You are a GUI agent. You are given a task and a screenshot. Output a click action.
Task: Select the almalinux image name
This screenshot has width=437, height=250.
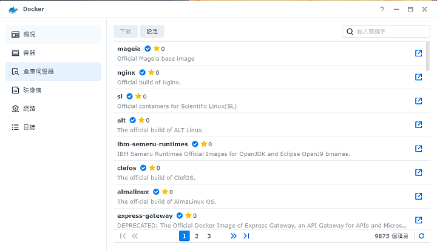click(x=133, y=192)
